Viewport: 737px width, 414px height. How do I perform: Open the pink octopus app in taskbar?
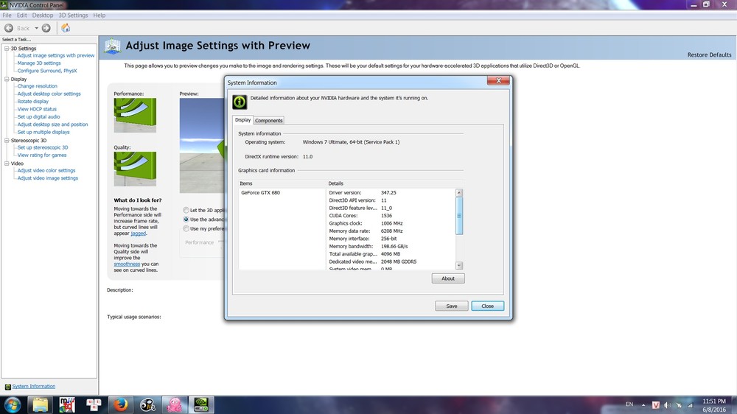175,404
